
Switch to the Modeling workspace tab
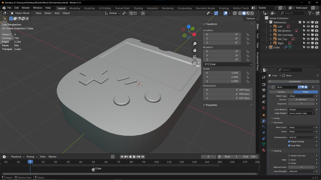click(x=75, y=8)
